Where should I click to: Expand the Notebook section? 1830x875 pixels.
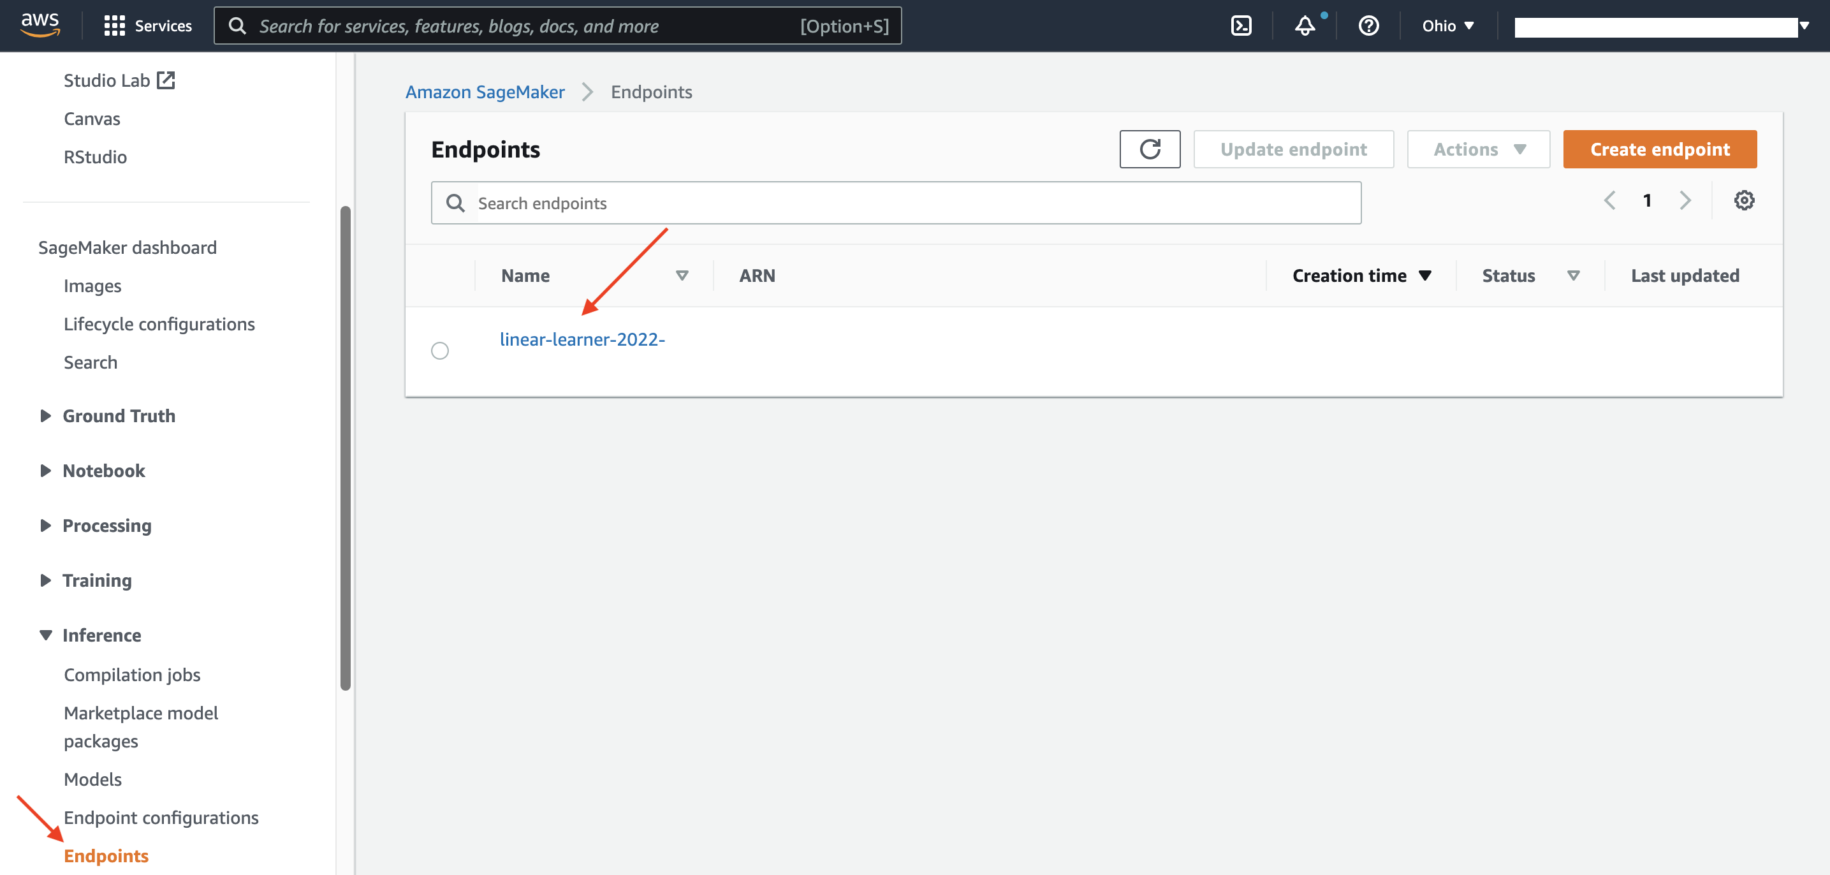point(45,471)
